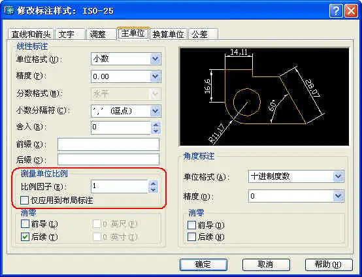Viewport: 362px width, 277px height.
Task: Click the 确定 button
Action: 203,265
